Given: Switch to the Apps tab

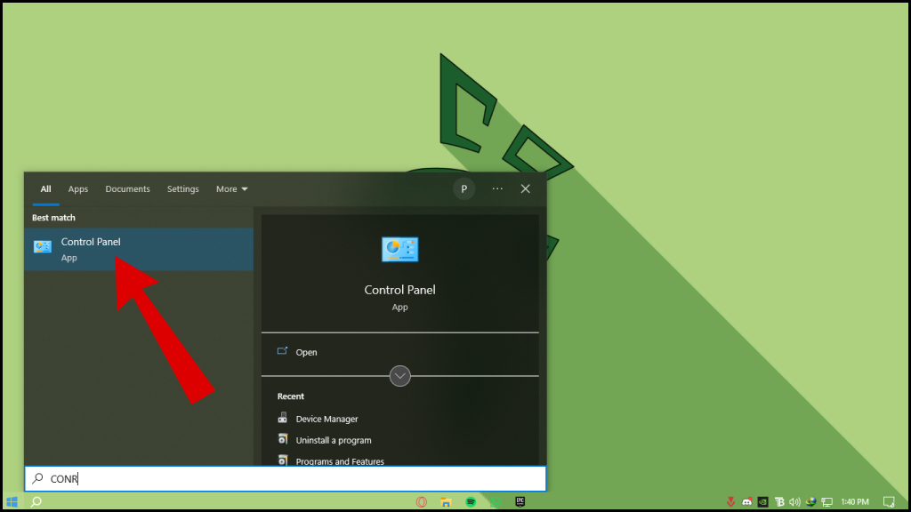Looking at the screenshot, I should tap(78, 189).
